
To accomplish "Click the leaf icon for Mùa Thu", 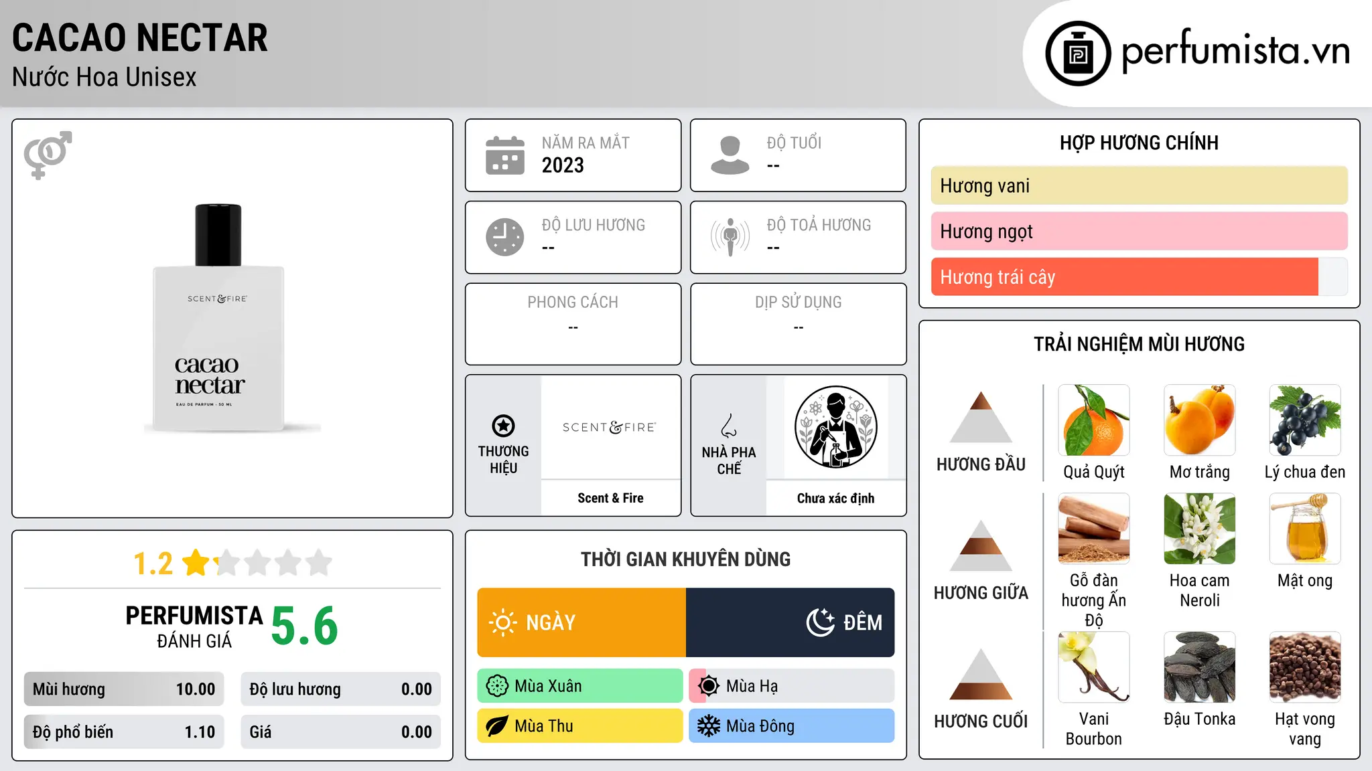I will point(497,726).
